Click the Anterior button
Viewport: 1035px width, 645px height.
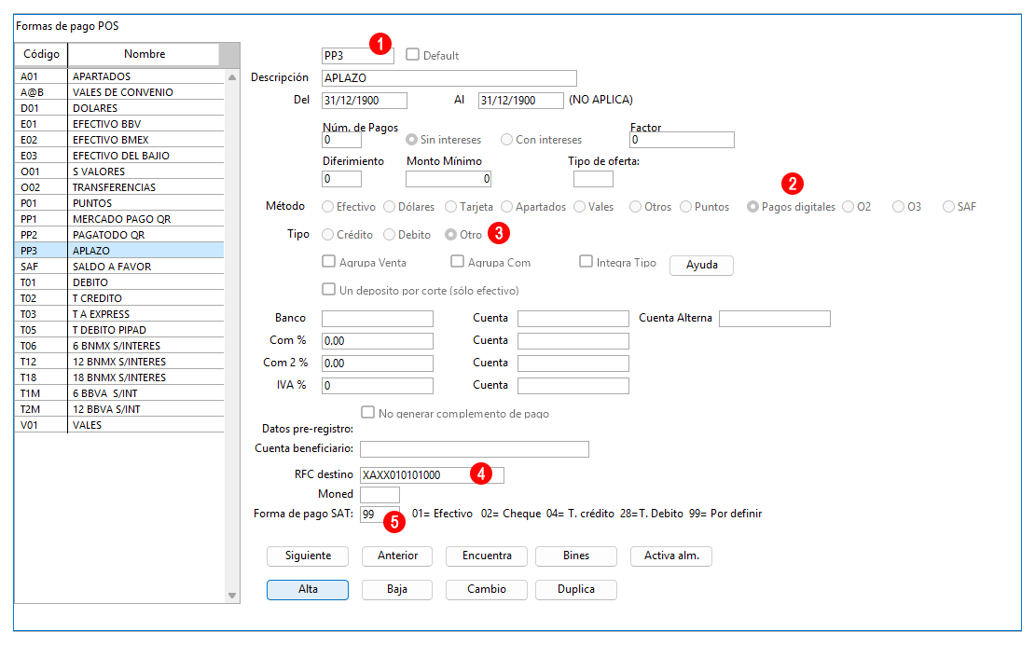click(397, 556)
